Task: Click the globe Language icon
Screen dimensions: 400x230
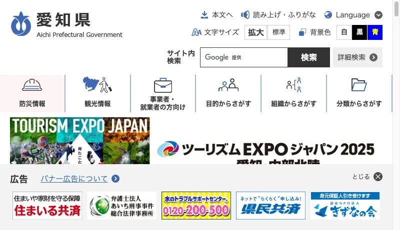Action: click(328, 15)
